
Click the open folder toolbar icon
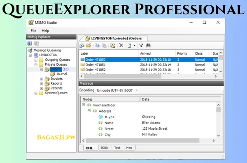click(x=89, y=46)
